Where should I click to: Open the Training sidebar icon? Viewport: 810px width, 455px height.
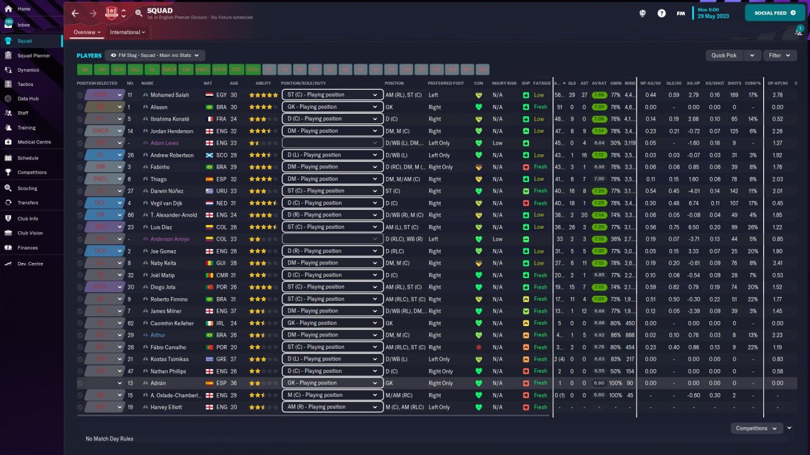[x=8, y=128]
